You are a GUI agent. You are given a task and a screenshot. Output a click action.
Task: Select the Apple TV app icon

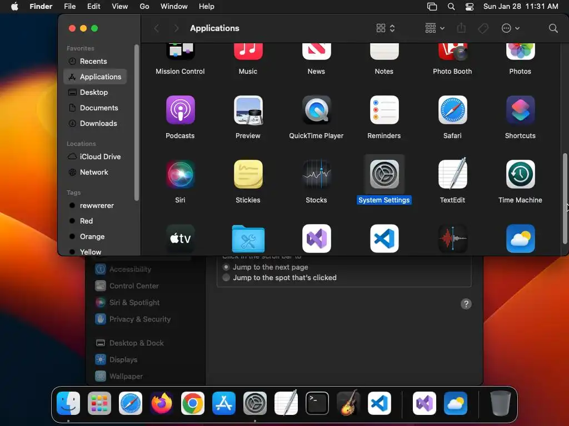coord(181,239)
